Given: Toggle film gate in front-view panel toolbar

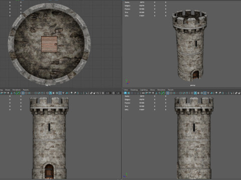Looking at the screenshot, I should tap(26, 93).
